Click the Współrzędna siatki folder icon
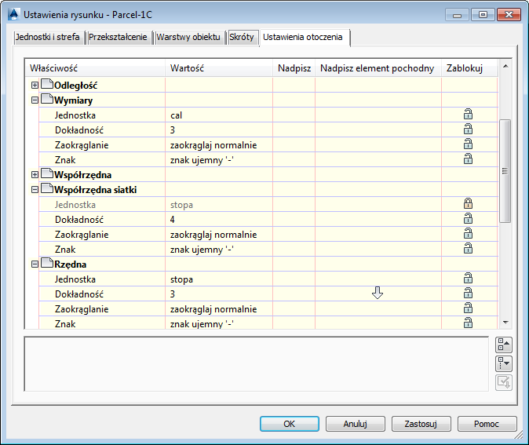Screen dimensions: 529x445 point(47,188)
